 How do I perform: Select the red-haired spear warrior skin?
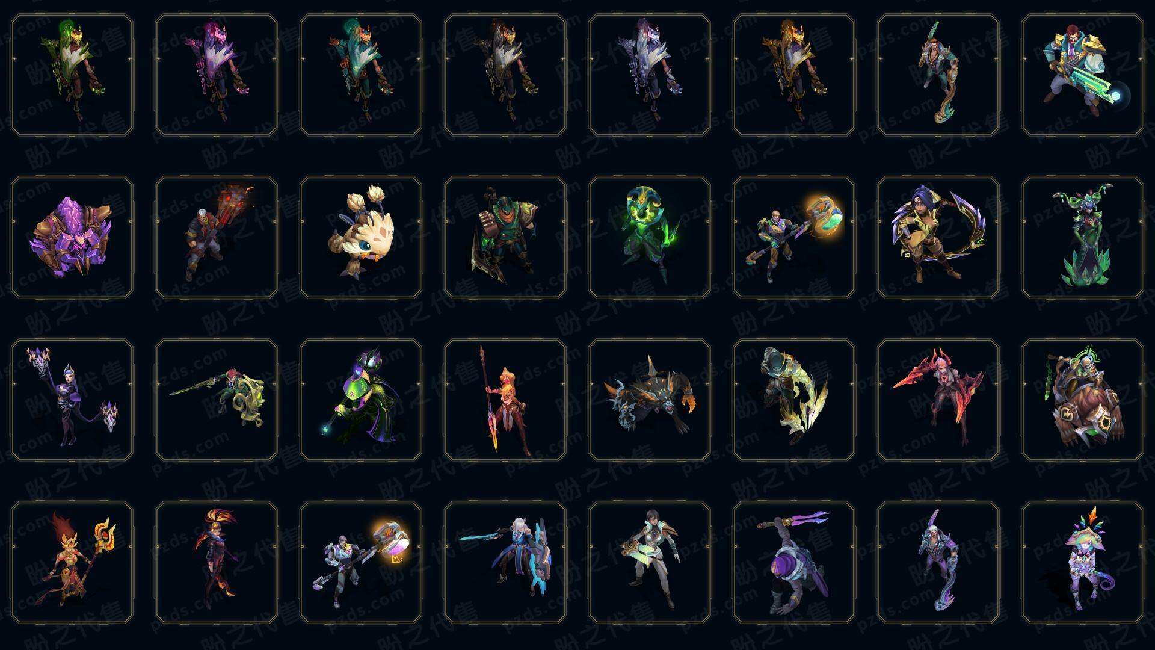point(505,400)
